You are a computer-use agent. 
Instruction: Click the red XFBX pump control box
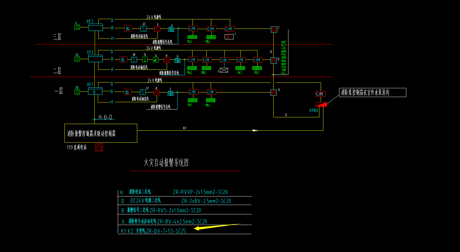(321, 105)
